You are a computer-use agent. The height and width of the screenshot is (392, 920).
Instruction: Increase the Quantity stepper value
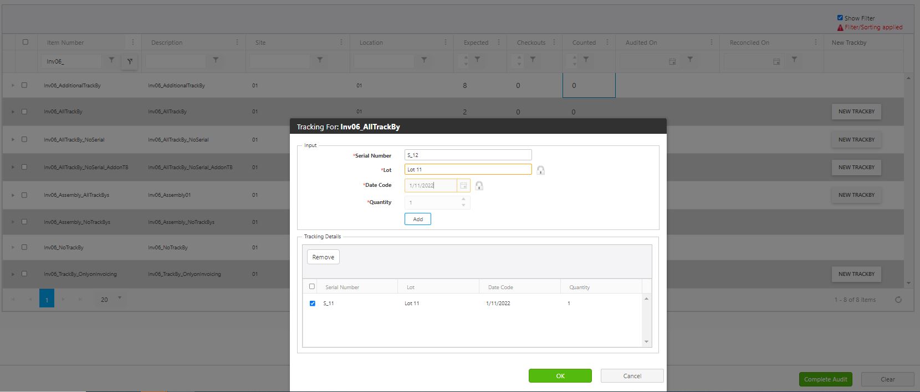pyautogui.click(x=463, y=200)
